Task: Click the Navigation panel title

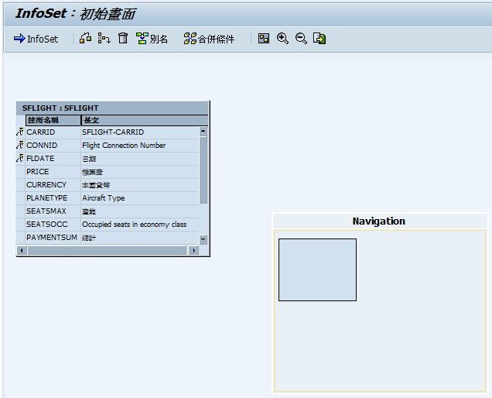Action: [378, 221]
